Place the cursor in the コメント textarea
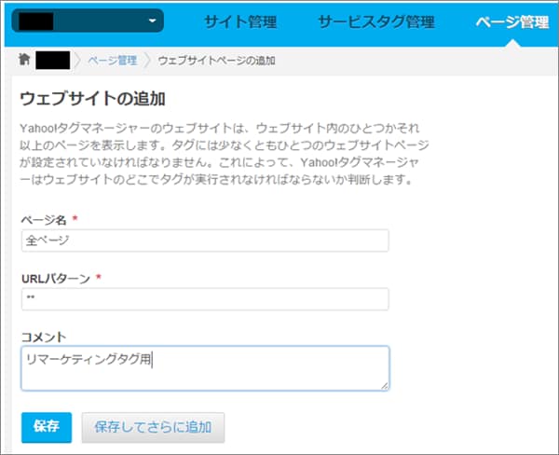This screenshot has width=559, height=455. click(x=204, y=367)
